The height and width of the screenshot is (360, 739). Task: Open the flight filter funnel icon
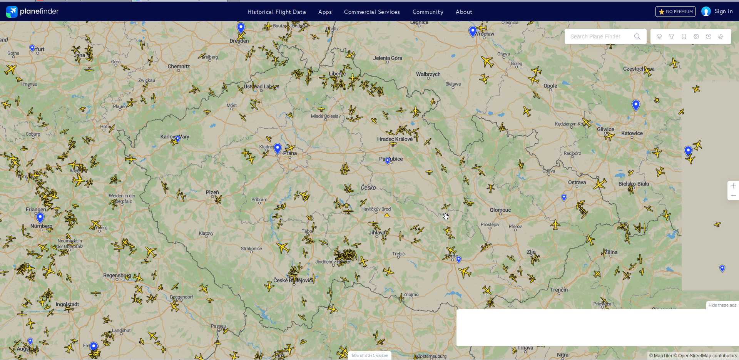(672, 36)
